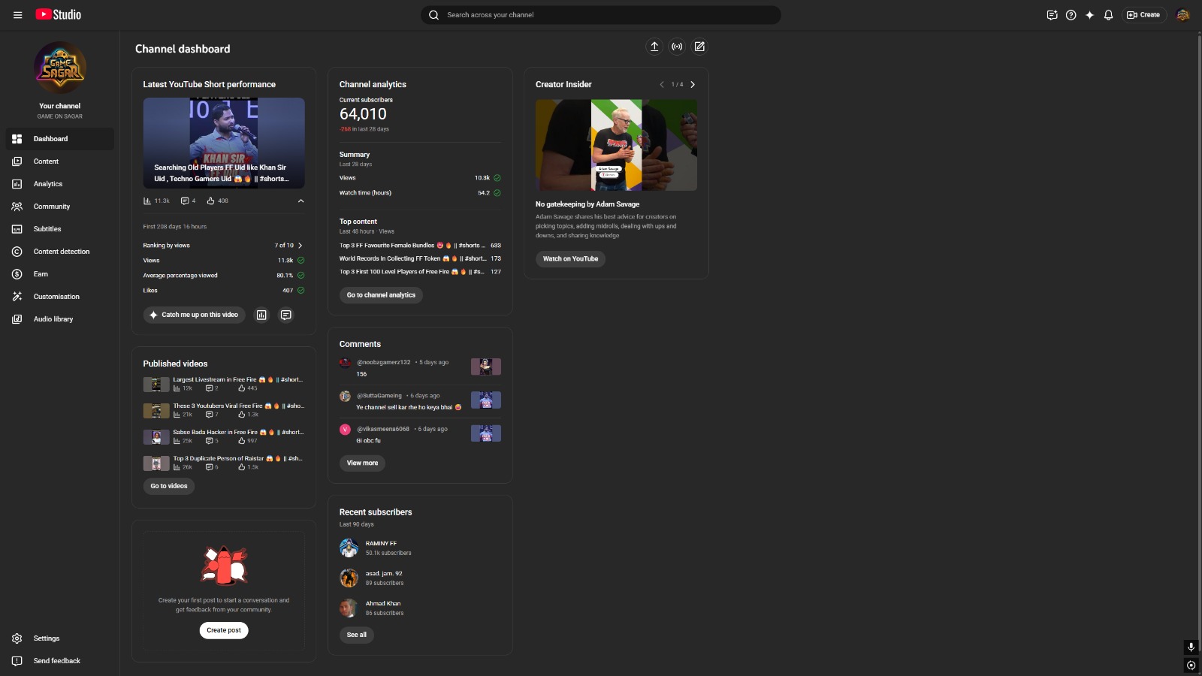The image size is (1202, 676).
Task: Go to previous Creator Insider card
Action: [662, 85]
